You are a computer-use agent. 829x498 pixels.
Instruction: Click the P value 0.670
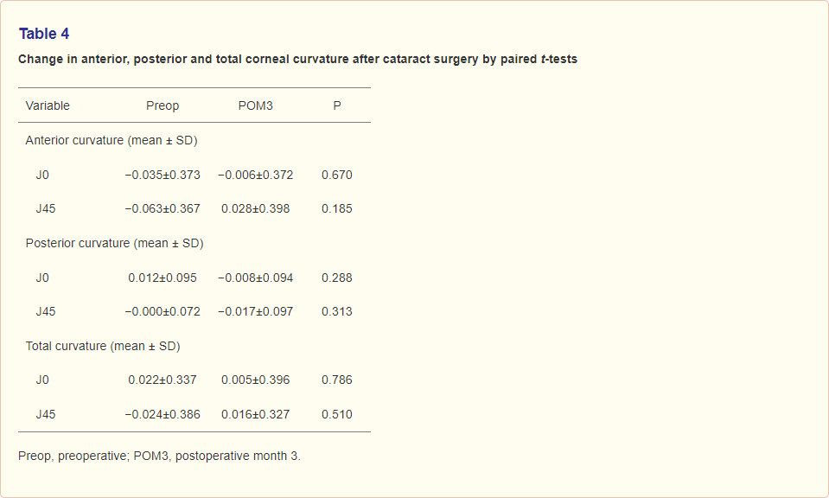(x=337, y=175)
